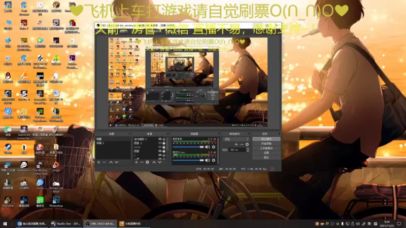Adjust the 桌面音频 volume slider
This screenshot has height=228, width=406.
[188, 147]
